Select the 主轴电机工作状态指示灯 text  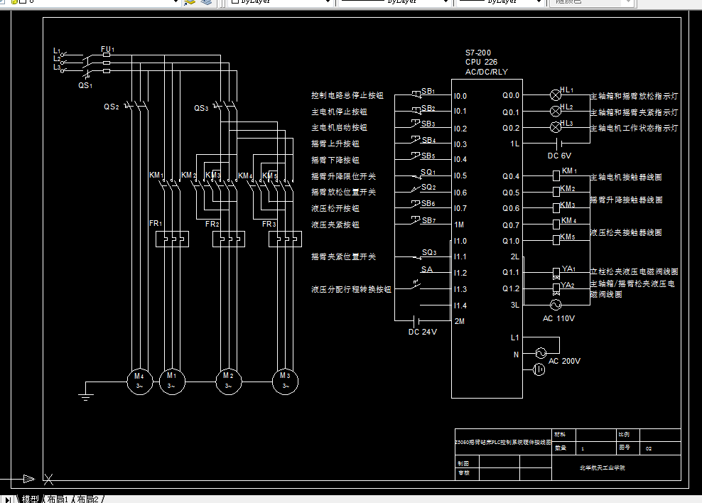pyautogui.click(x=634, y=128)
